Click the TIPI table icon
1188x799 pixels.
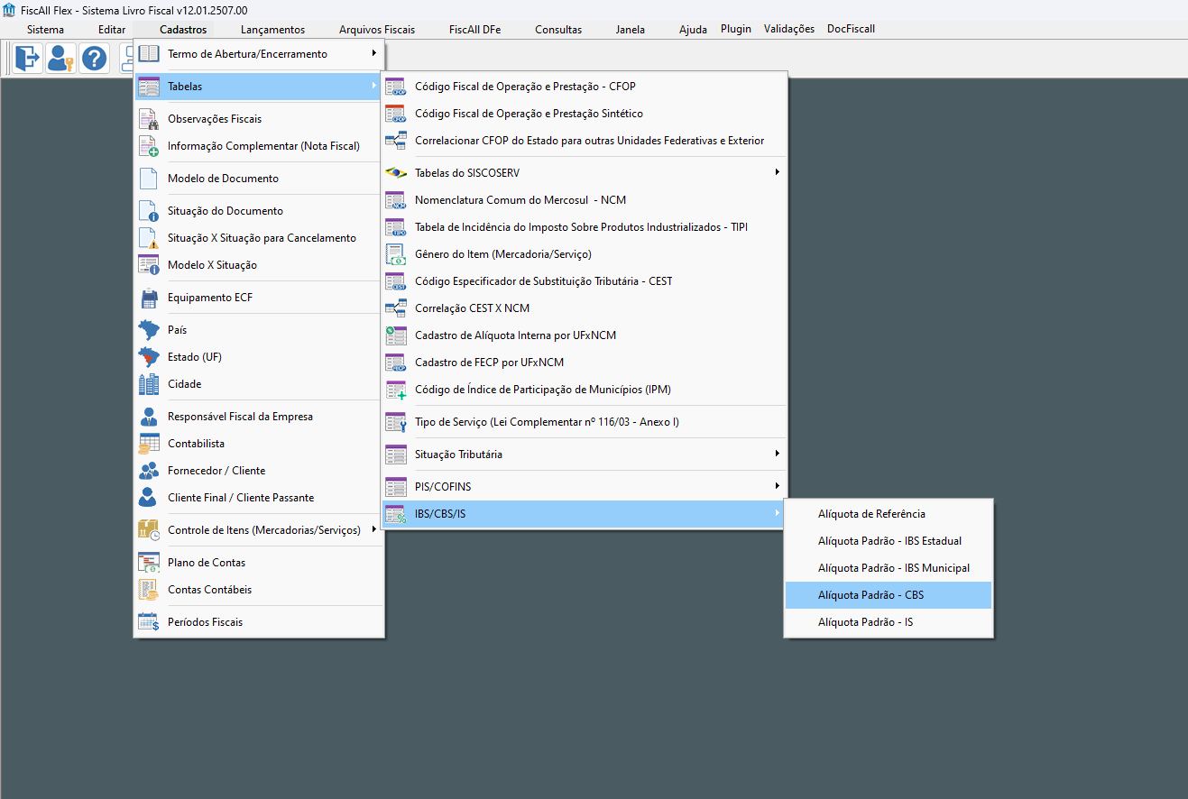(x=396, y=227)
